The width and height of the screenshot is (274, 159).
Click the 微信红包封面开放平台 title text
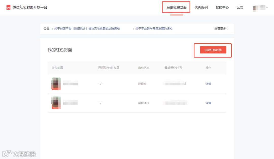(x=30, y=7)
